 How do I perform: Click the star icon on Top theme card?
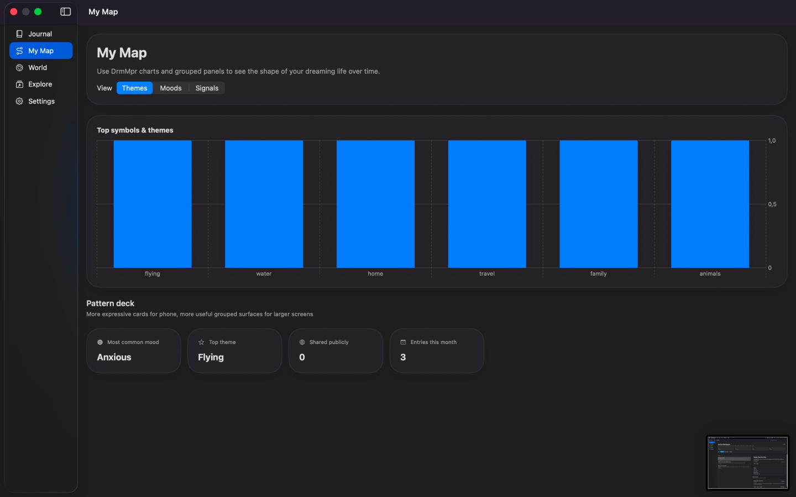pos(201,342)
